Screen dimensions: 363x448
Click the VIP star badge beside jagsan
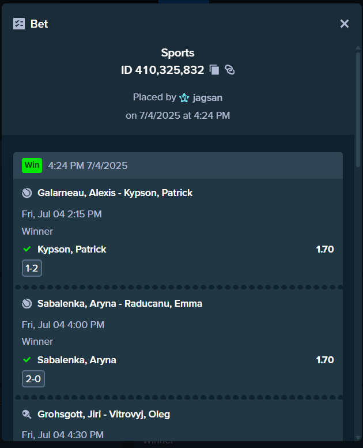[184, 97]
